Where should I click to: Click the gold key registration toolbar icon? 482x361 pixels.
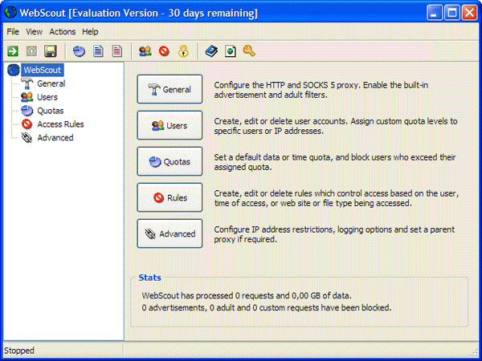click(249, 51)
